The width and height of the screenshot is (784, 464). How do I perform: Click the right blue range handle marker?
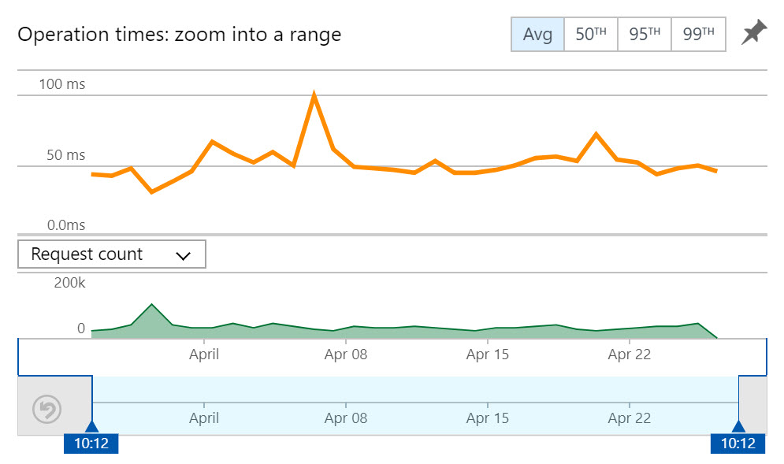(x=738, y=428)
